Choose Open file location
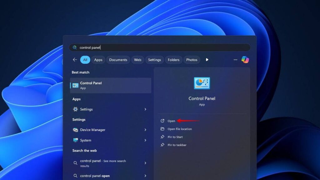The width and height of the screenshot is (320, 180). coord(179,129)
